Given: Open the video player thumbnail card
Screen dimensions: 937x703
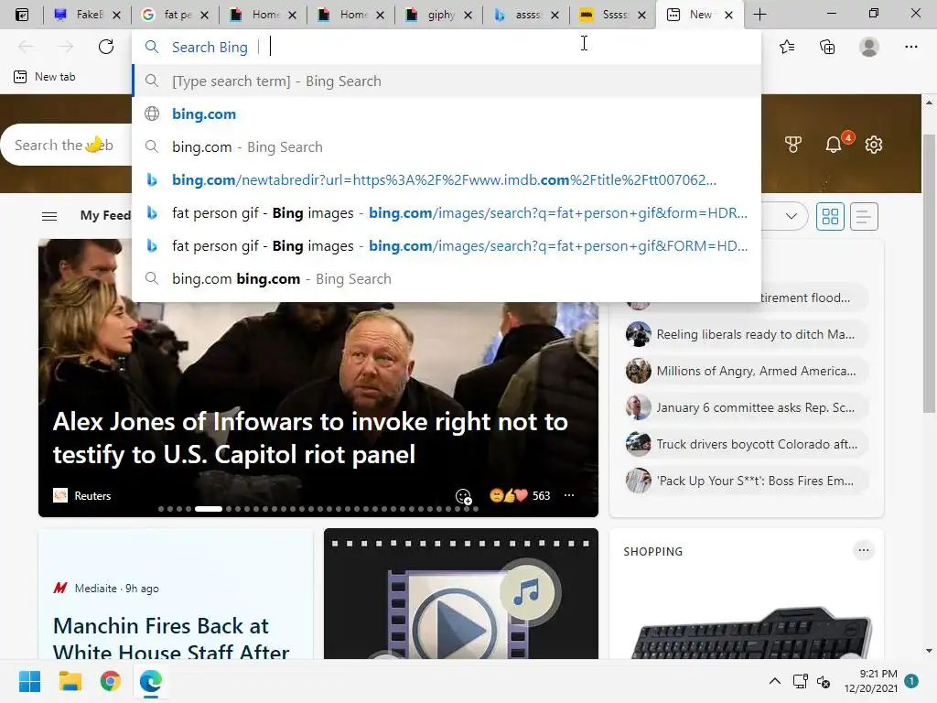Looking at the screenshot, I should point(461,593).
